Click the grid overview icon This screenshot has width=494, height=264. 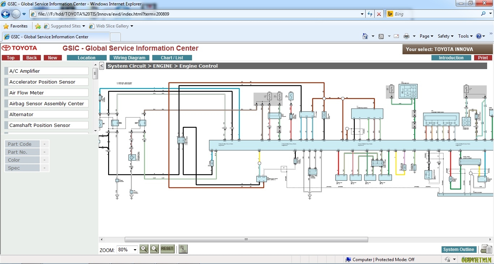coord(183,249)
